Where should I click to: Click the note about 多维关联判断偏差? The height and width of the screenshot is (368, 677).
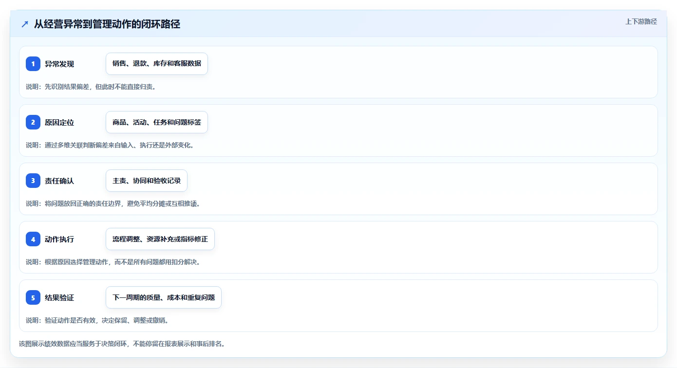[110, 145]
